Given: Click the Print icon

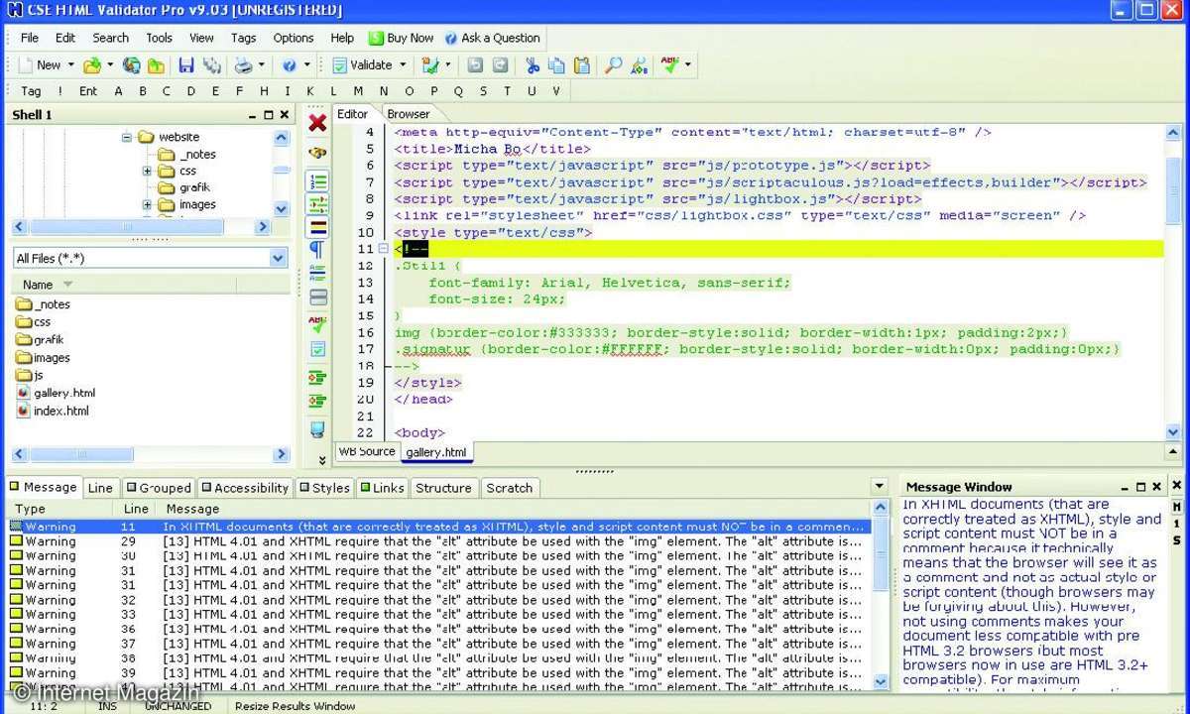Looking at the screenshot, I should pyautogui.click(x=242, y=65).
